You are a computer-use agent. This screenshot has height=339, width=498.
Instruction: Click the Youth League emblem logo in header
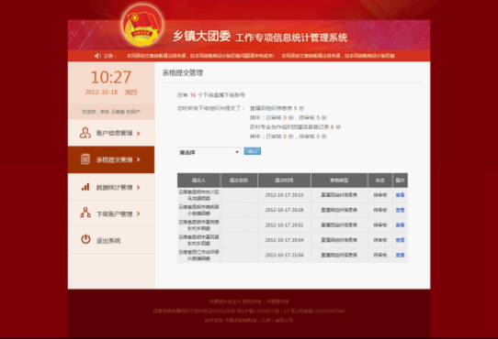(x=142, y=26)
